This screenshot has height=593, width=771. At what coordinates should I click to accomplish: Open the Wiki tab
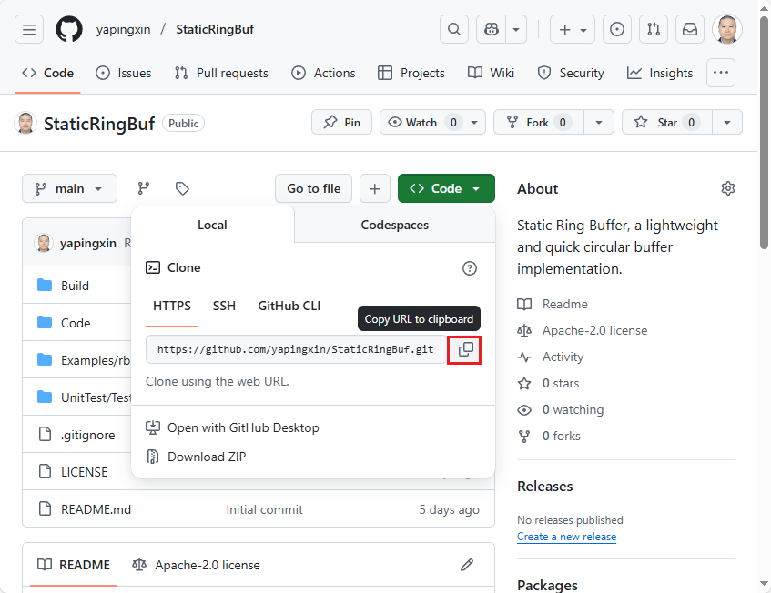click(491, 73)
